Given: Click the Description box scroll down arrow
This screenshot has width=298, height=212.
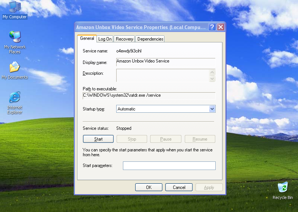Looking at the screenshot, I should 212,78.
